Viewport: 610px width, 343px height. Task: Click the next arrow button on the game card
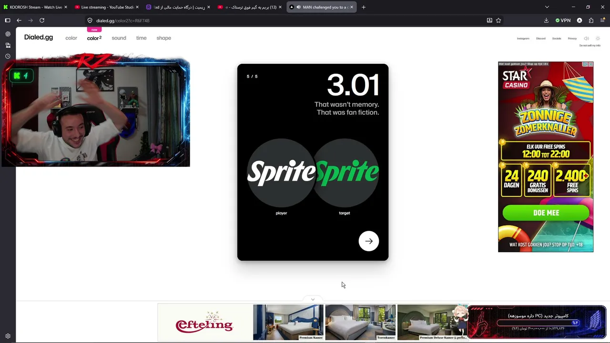[x=369, y=241]
